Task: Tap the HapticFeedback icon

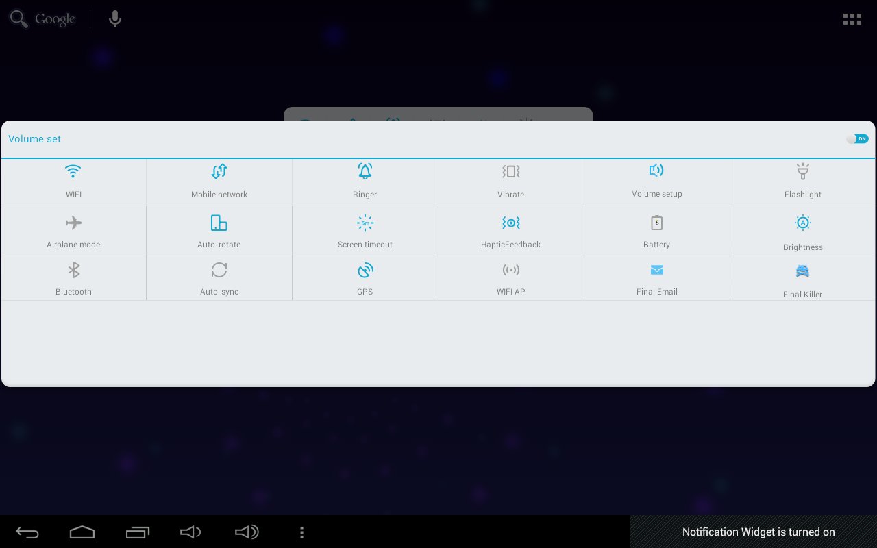Action: coord(511,223)
